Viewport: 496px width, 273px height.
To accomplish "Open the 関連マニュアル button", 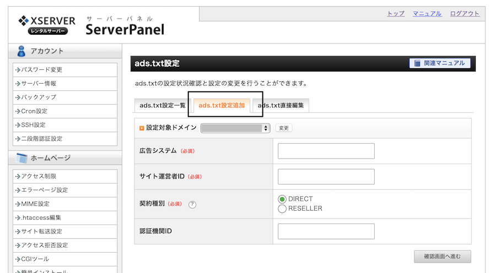I will 440,63.
